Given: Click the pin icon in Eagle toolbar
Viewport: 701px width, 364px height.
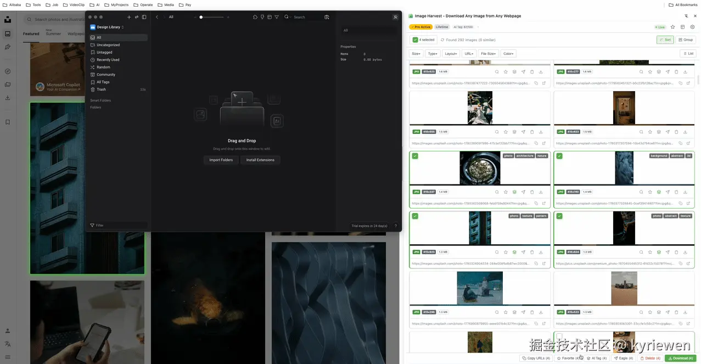Looking at the screenshot, I should coord(262,17).
